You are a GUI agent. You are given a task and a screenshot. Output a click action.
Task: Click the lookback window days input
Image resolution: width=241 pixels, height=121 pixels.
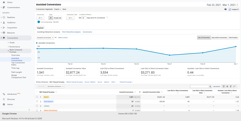(84, 18)
